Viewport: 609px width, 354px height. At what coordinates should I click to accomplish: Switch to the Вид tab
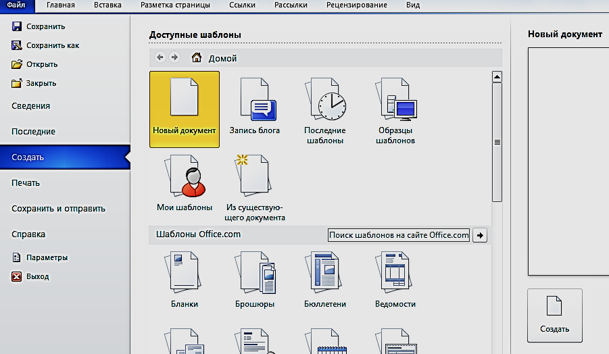coord(413,5)
